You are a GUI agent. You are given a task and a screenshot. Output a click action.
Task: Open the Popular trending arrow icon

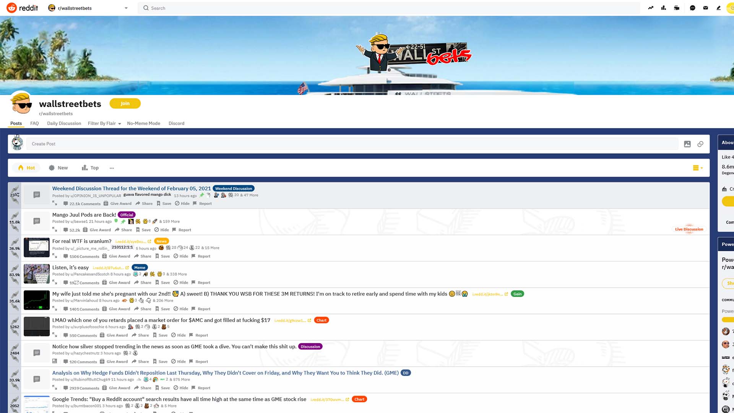[651, 8]
